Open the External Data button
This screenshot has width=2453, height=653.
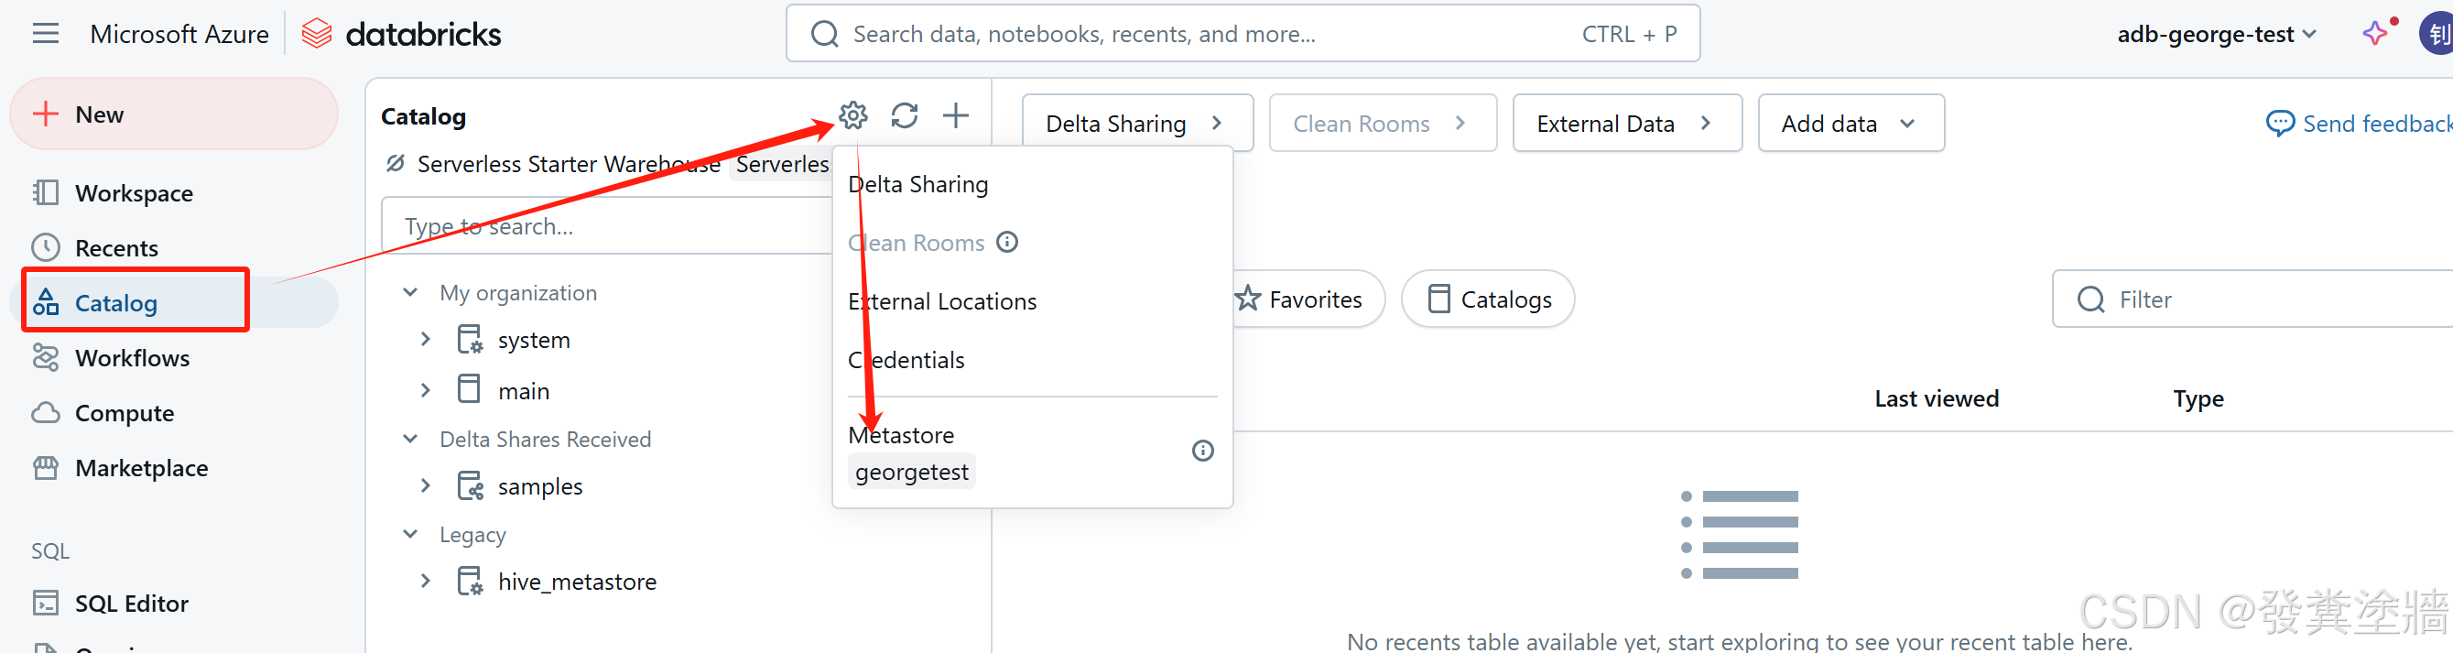click(x=1626, y=124)
